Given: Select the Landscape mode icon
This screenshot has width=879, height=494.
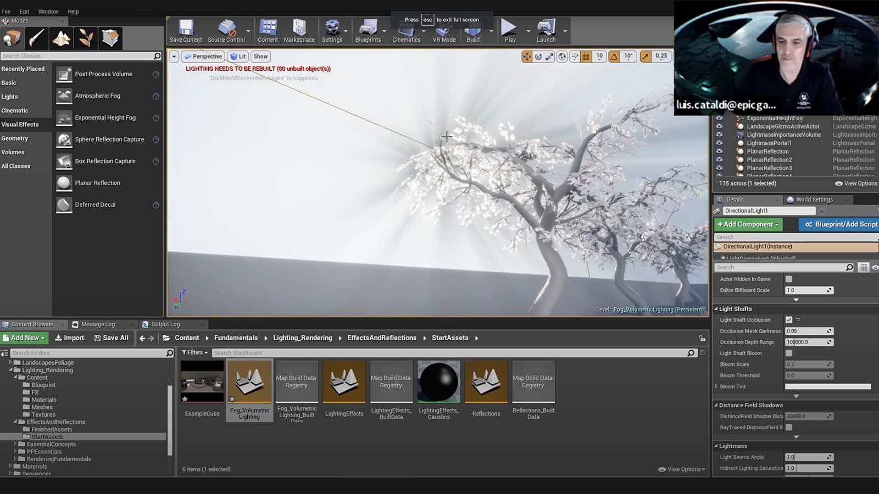Looking at the screenshot, I should (61, 38).
